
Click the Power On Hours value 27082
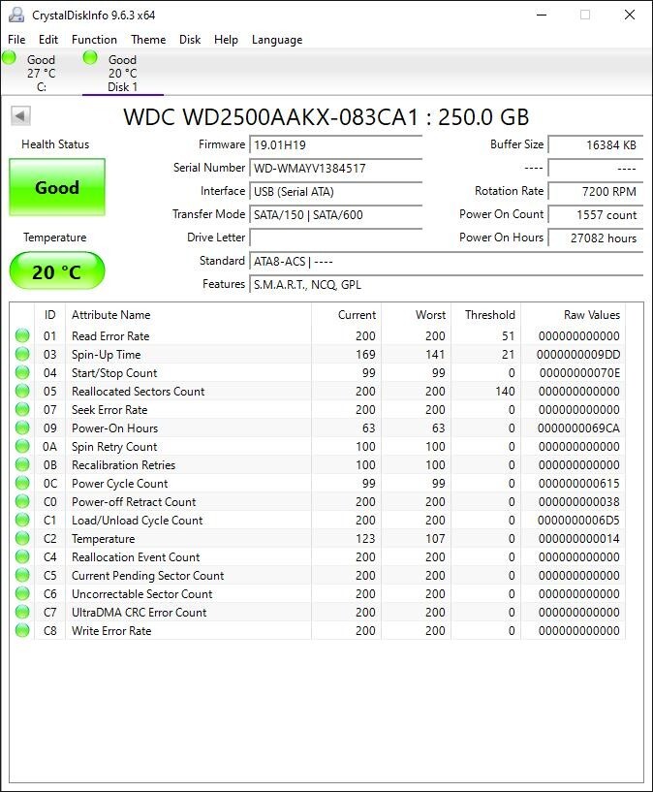[x=596, y=238]
